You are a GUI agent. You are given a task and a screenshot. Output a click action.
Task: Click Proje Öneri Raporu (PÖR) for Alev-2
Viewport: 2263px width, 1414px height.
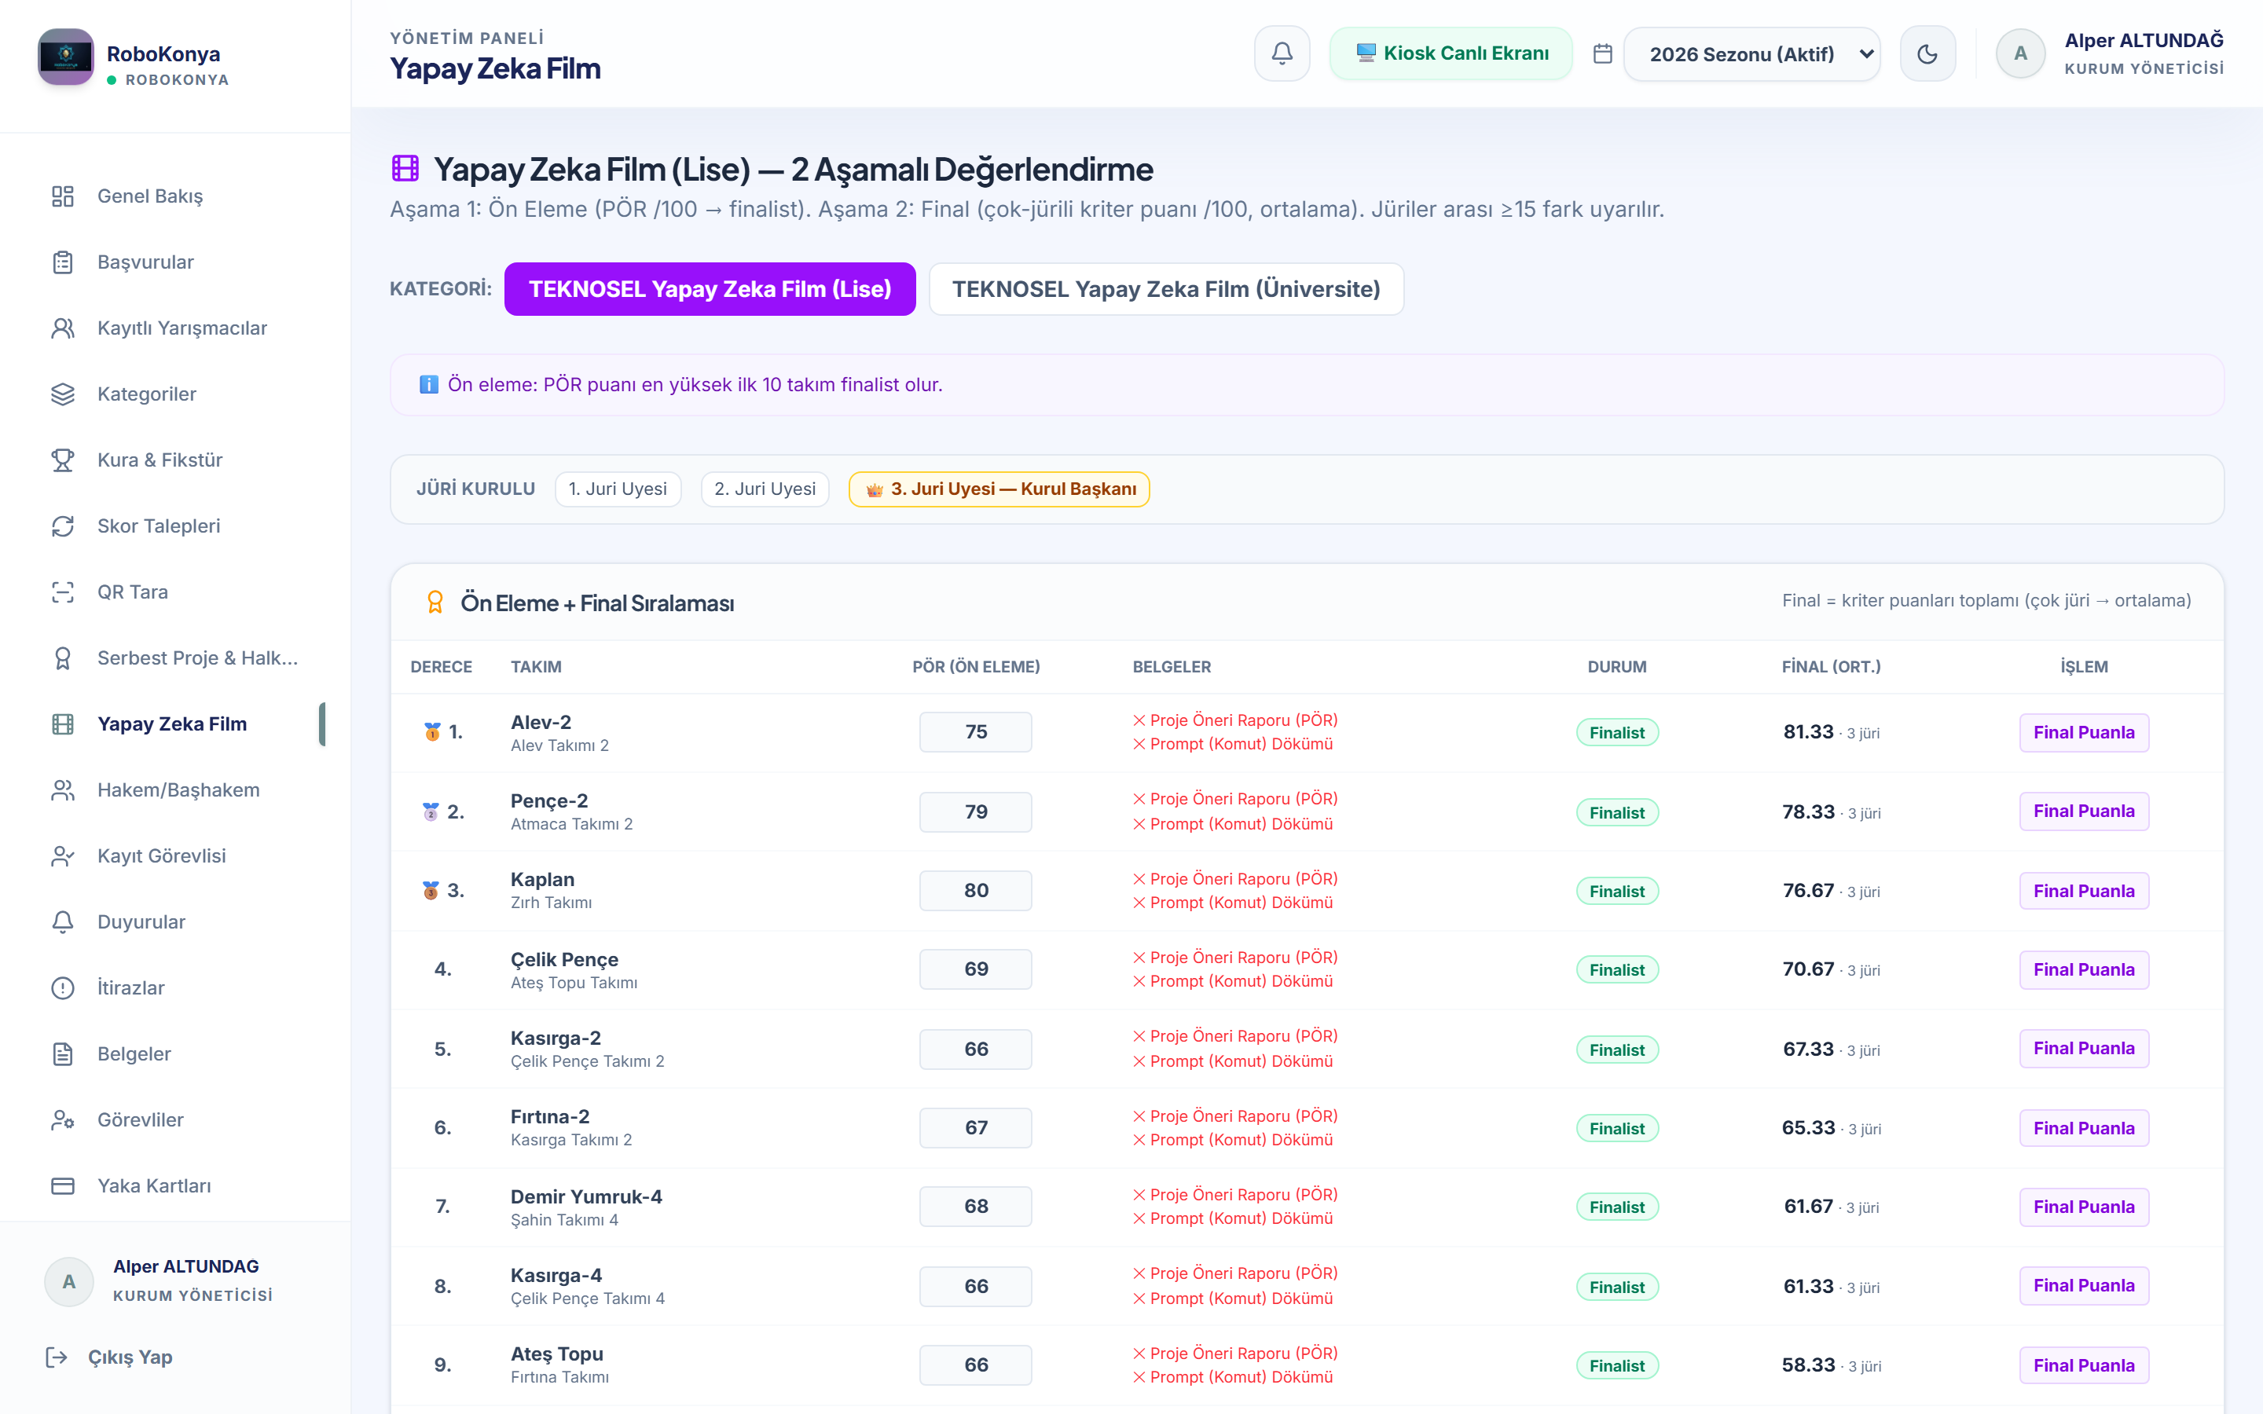pyautogui.click(x=1235, y=720)
